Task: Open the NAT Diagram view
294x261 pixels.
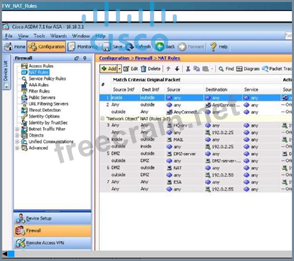Action: point(248,69)
